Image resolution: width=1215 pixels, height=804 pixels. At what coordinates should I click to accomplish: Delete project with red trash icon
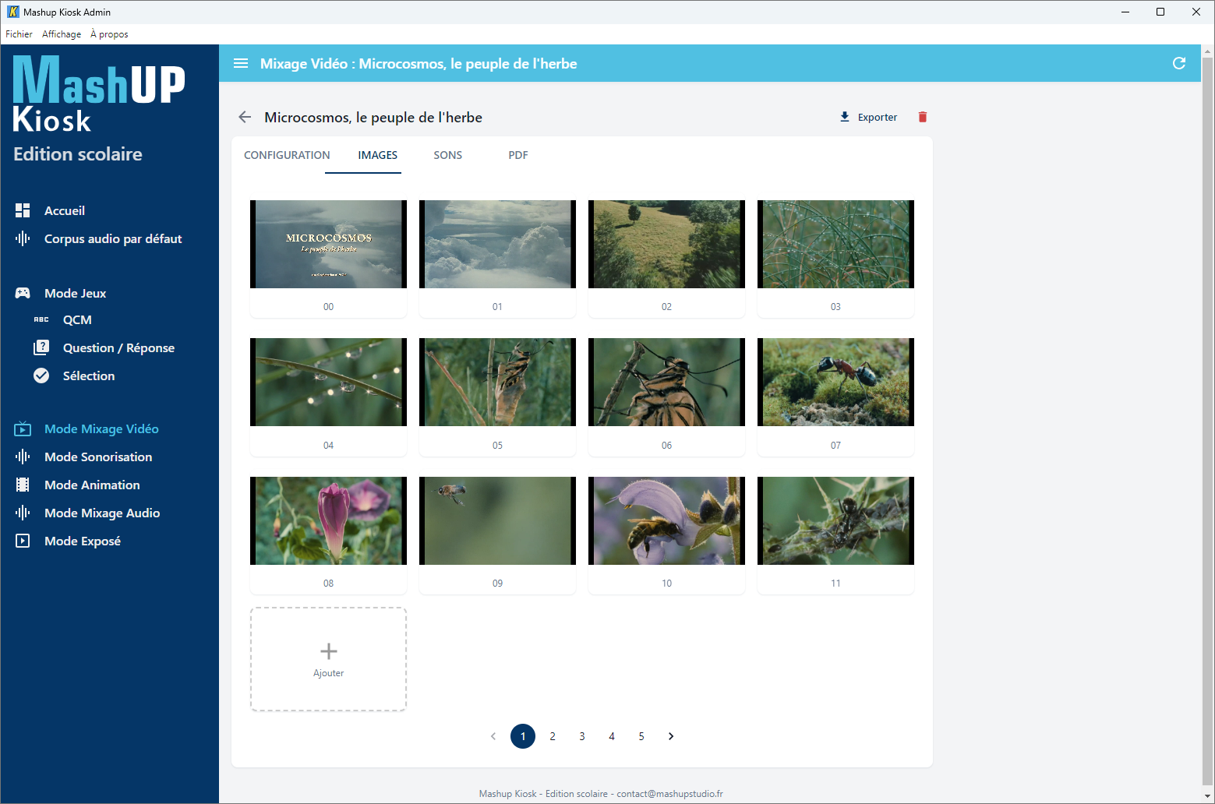pyautogui.click(x=923, y=117)
